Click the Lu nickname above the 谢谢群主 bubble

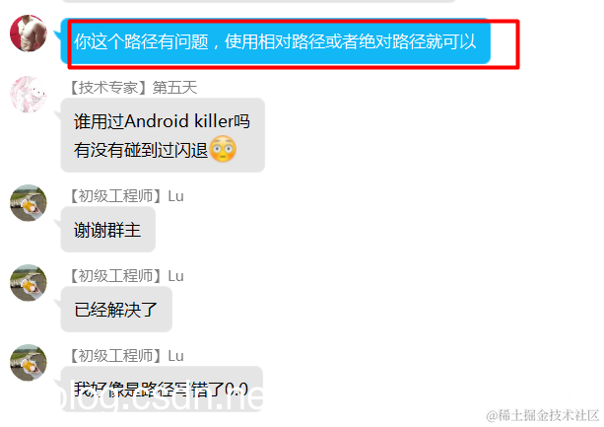(x=175, y=196)
